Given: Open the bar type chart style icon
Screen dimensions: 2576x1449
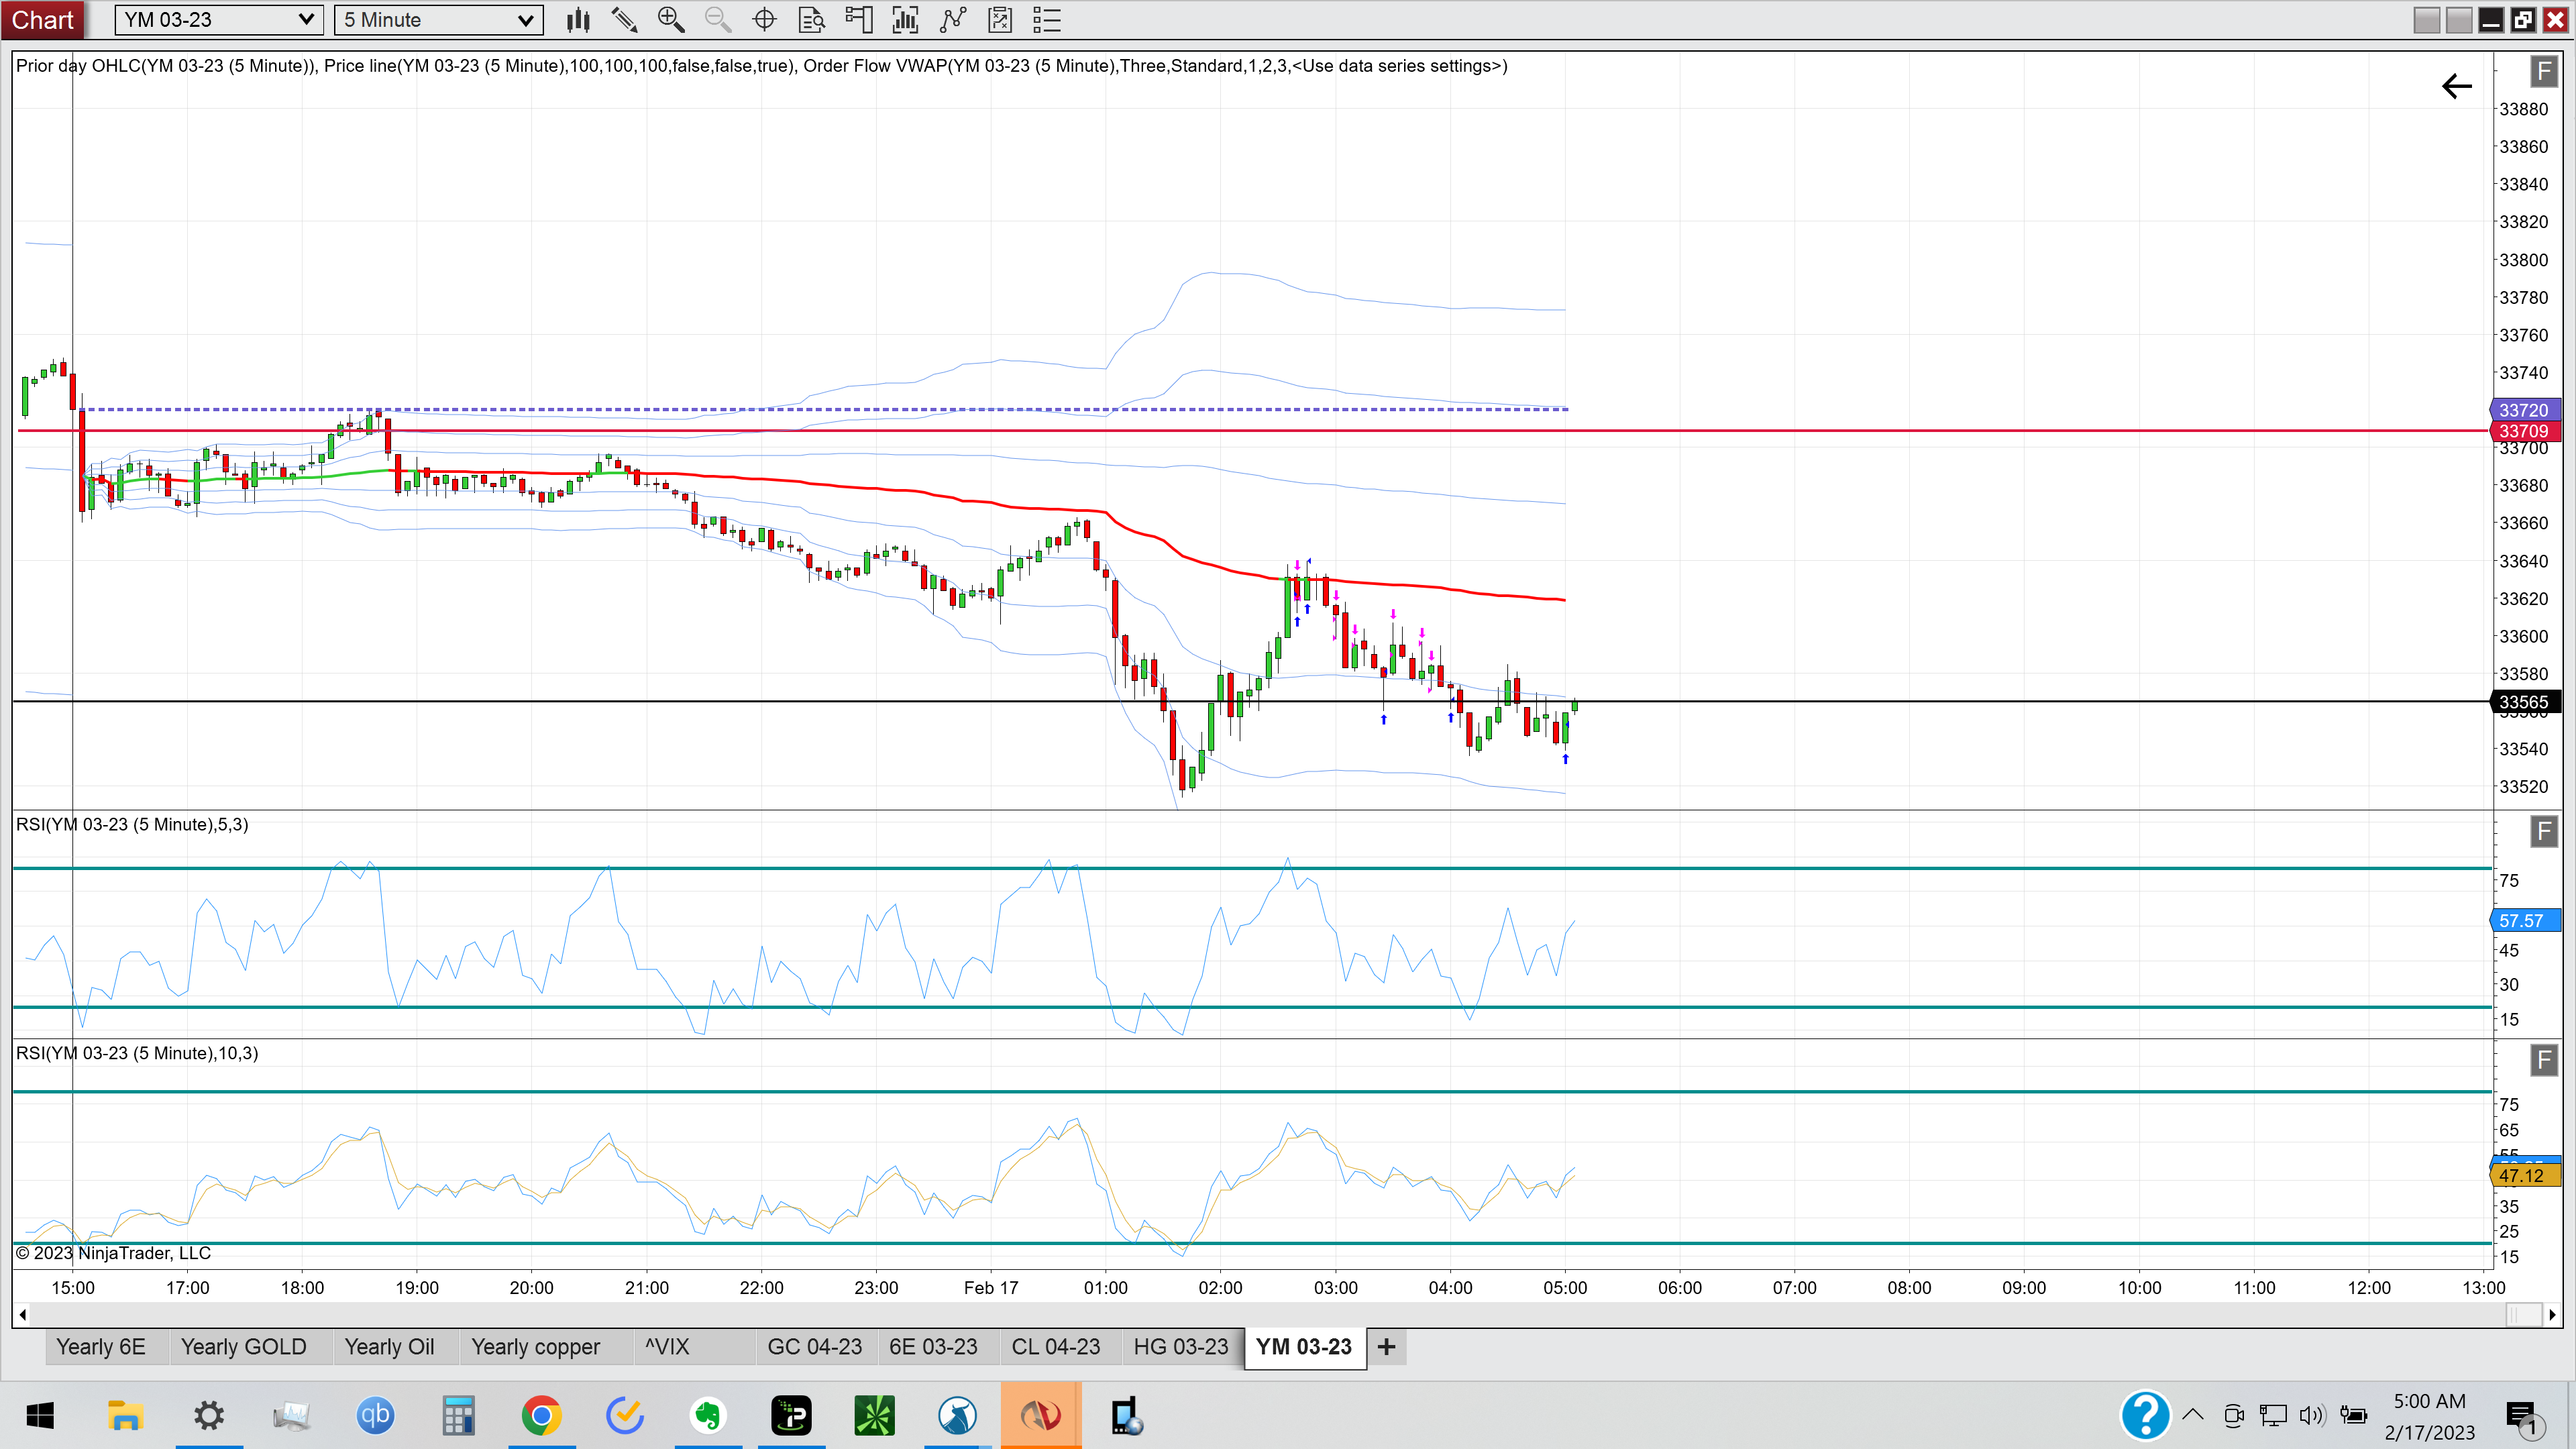Looking at the screenshot, I should coord(578,20).
